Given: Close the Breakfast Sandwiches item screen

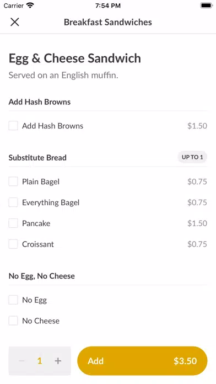Looking at the screenshot, I should coord(15,22).
